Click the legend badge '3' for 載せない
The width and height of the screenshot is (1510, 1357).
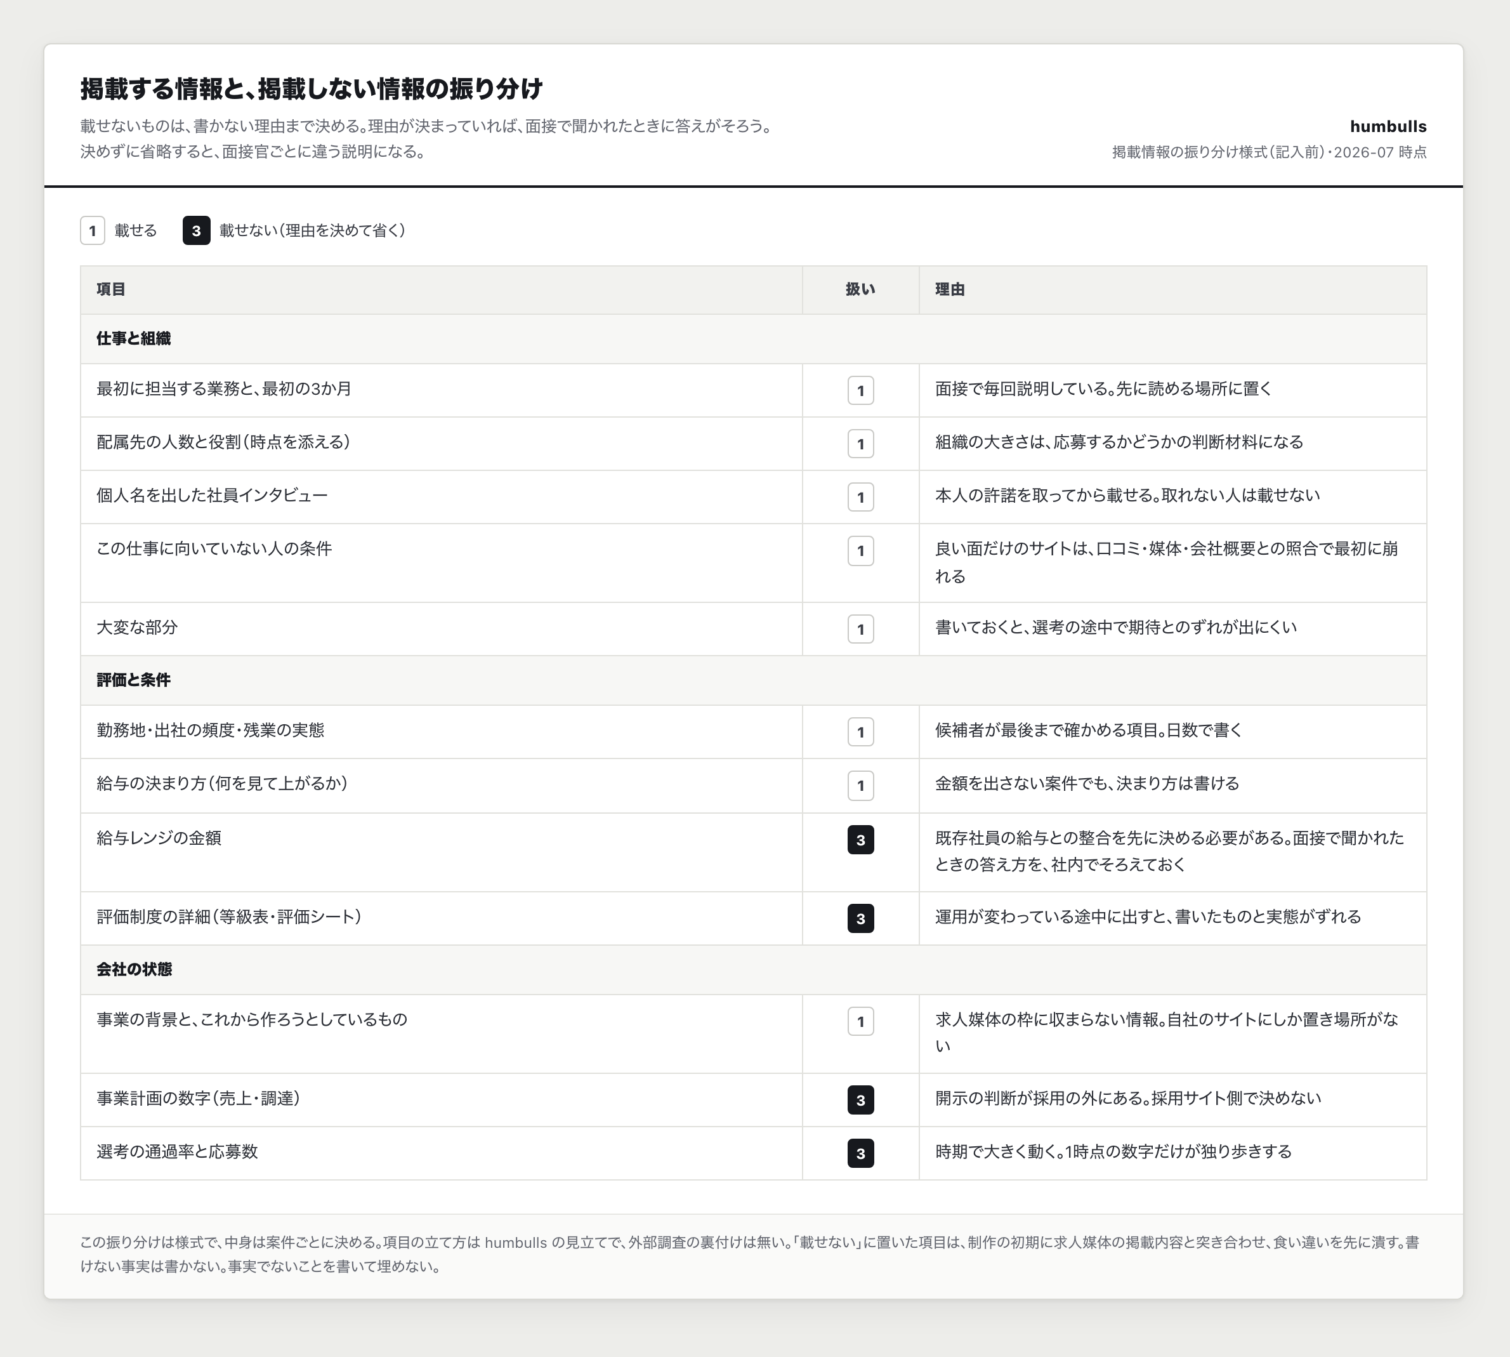click(x=196, y=230)
